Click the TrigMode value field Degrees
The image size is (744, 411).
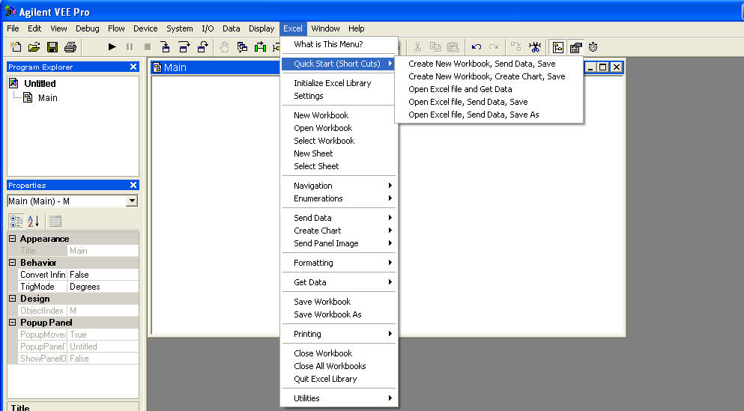point(102,287)
